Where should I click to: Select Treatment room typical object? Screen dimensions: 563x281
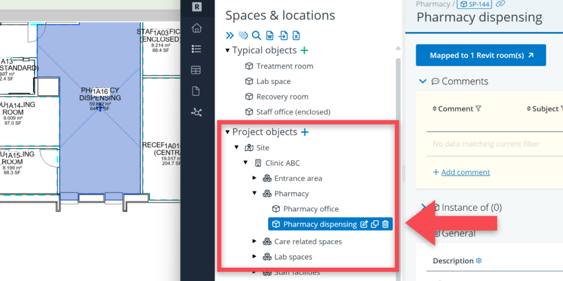284,66
